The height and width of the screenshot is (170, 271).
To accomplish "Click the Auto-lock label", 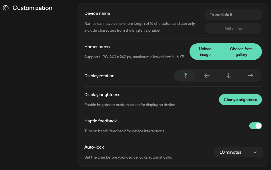I will 94,147.
